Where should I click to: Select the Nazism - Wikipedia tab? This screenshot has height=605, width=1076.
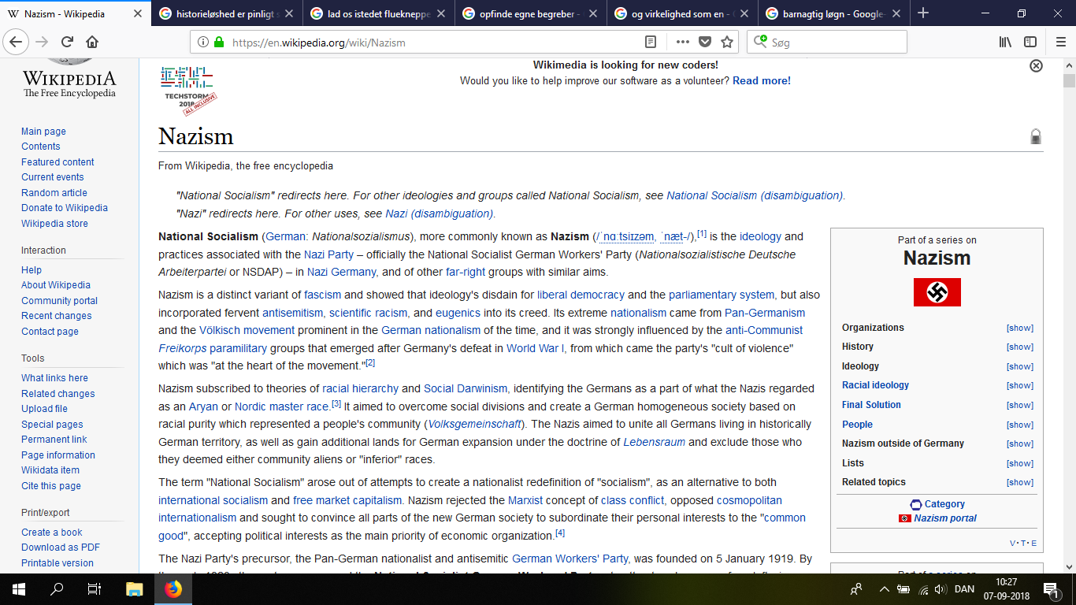(75, 13)
